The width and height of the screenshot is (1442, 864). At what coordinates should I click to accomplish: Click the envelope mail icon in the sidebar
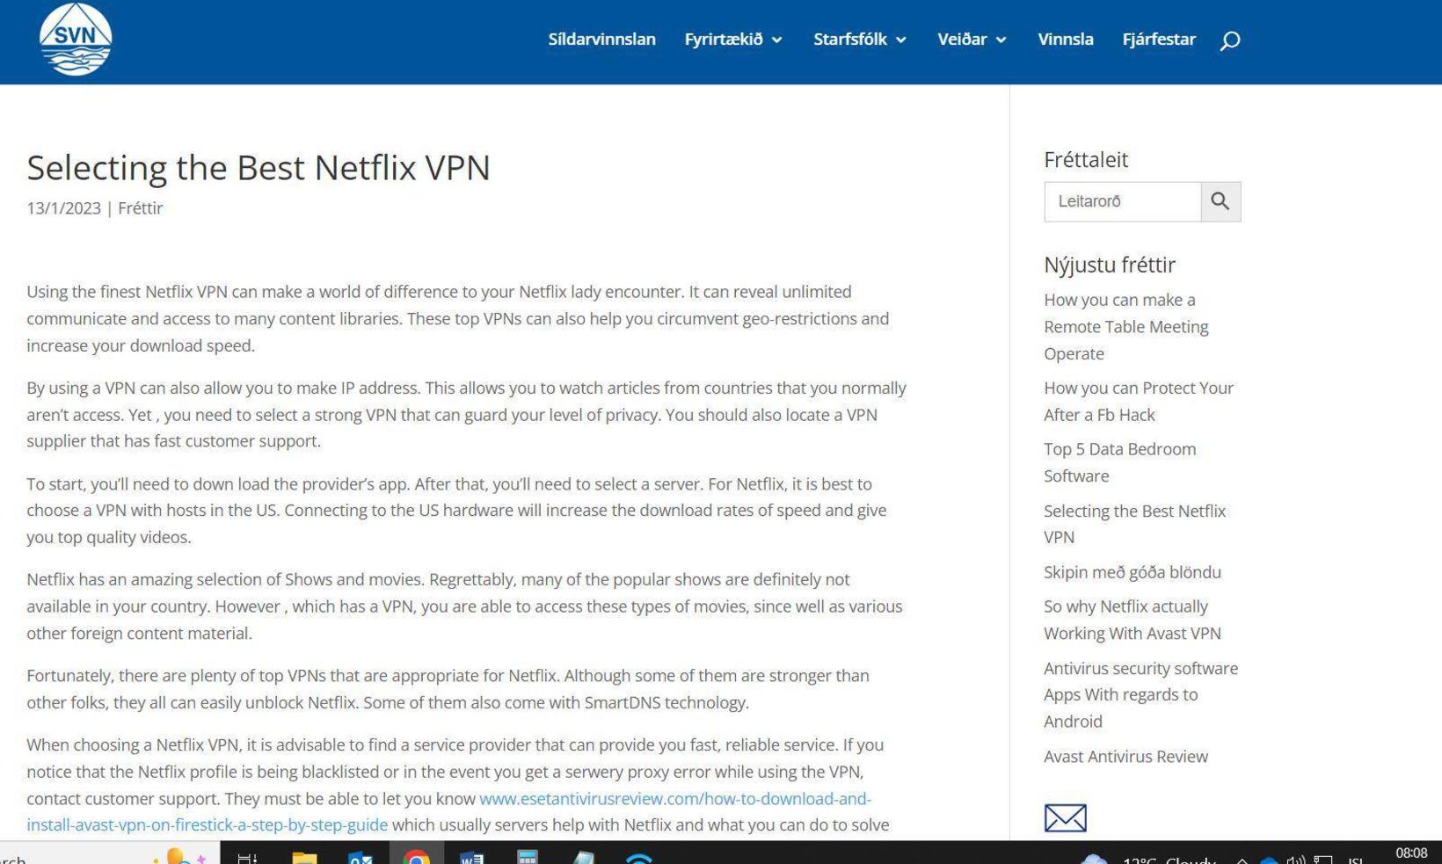pos(1065,817)
